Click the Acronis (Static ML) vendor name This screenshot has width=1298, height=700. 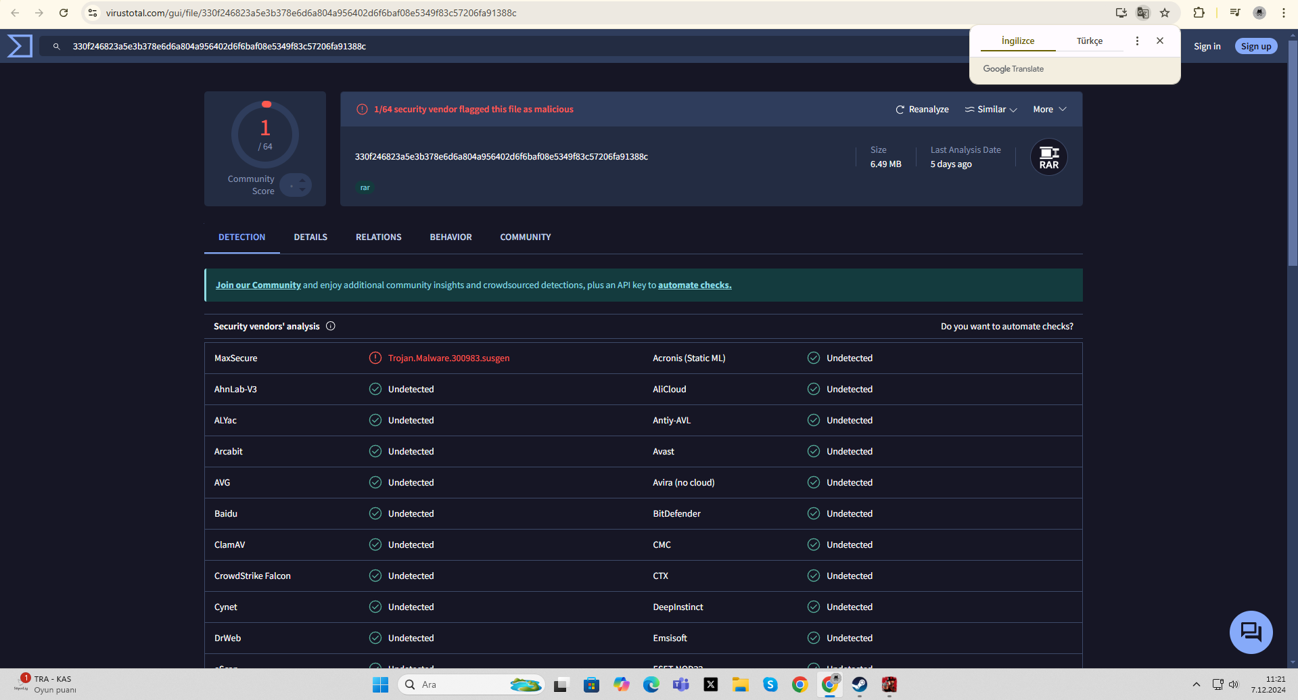(x=689, y=358)
